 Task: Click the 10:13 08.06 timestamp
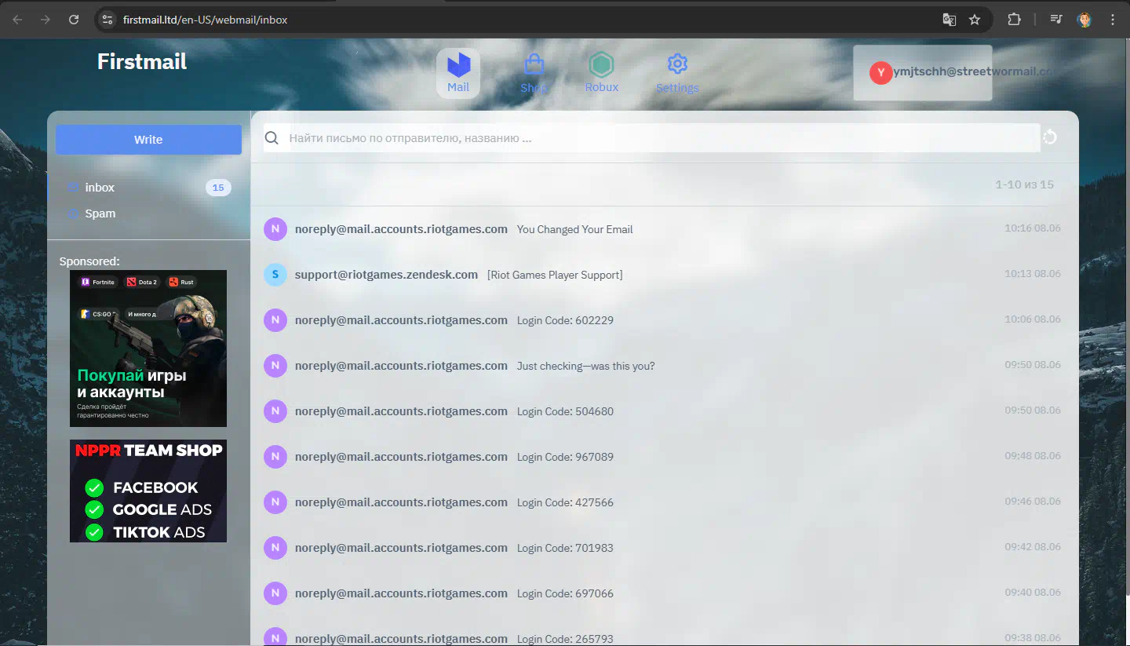point(1033,274)
